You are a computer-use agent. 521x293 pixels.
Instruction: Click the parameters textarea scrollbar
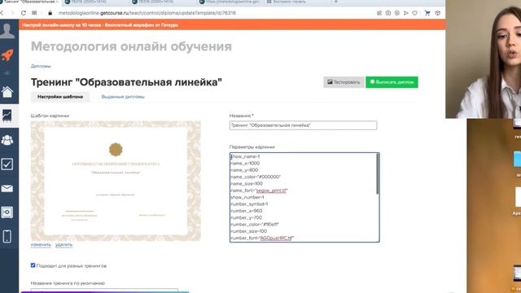coord(378,174)
